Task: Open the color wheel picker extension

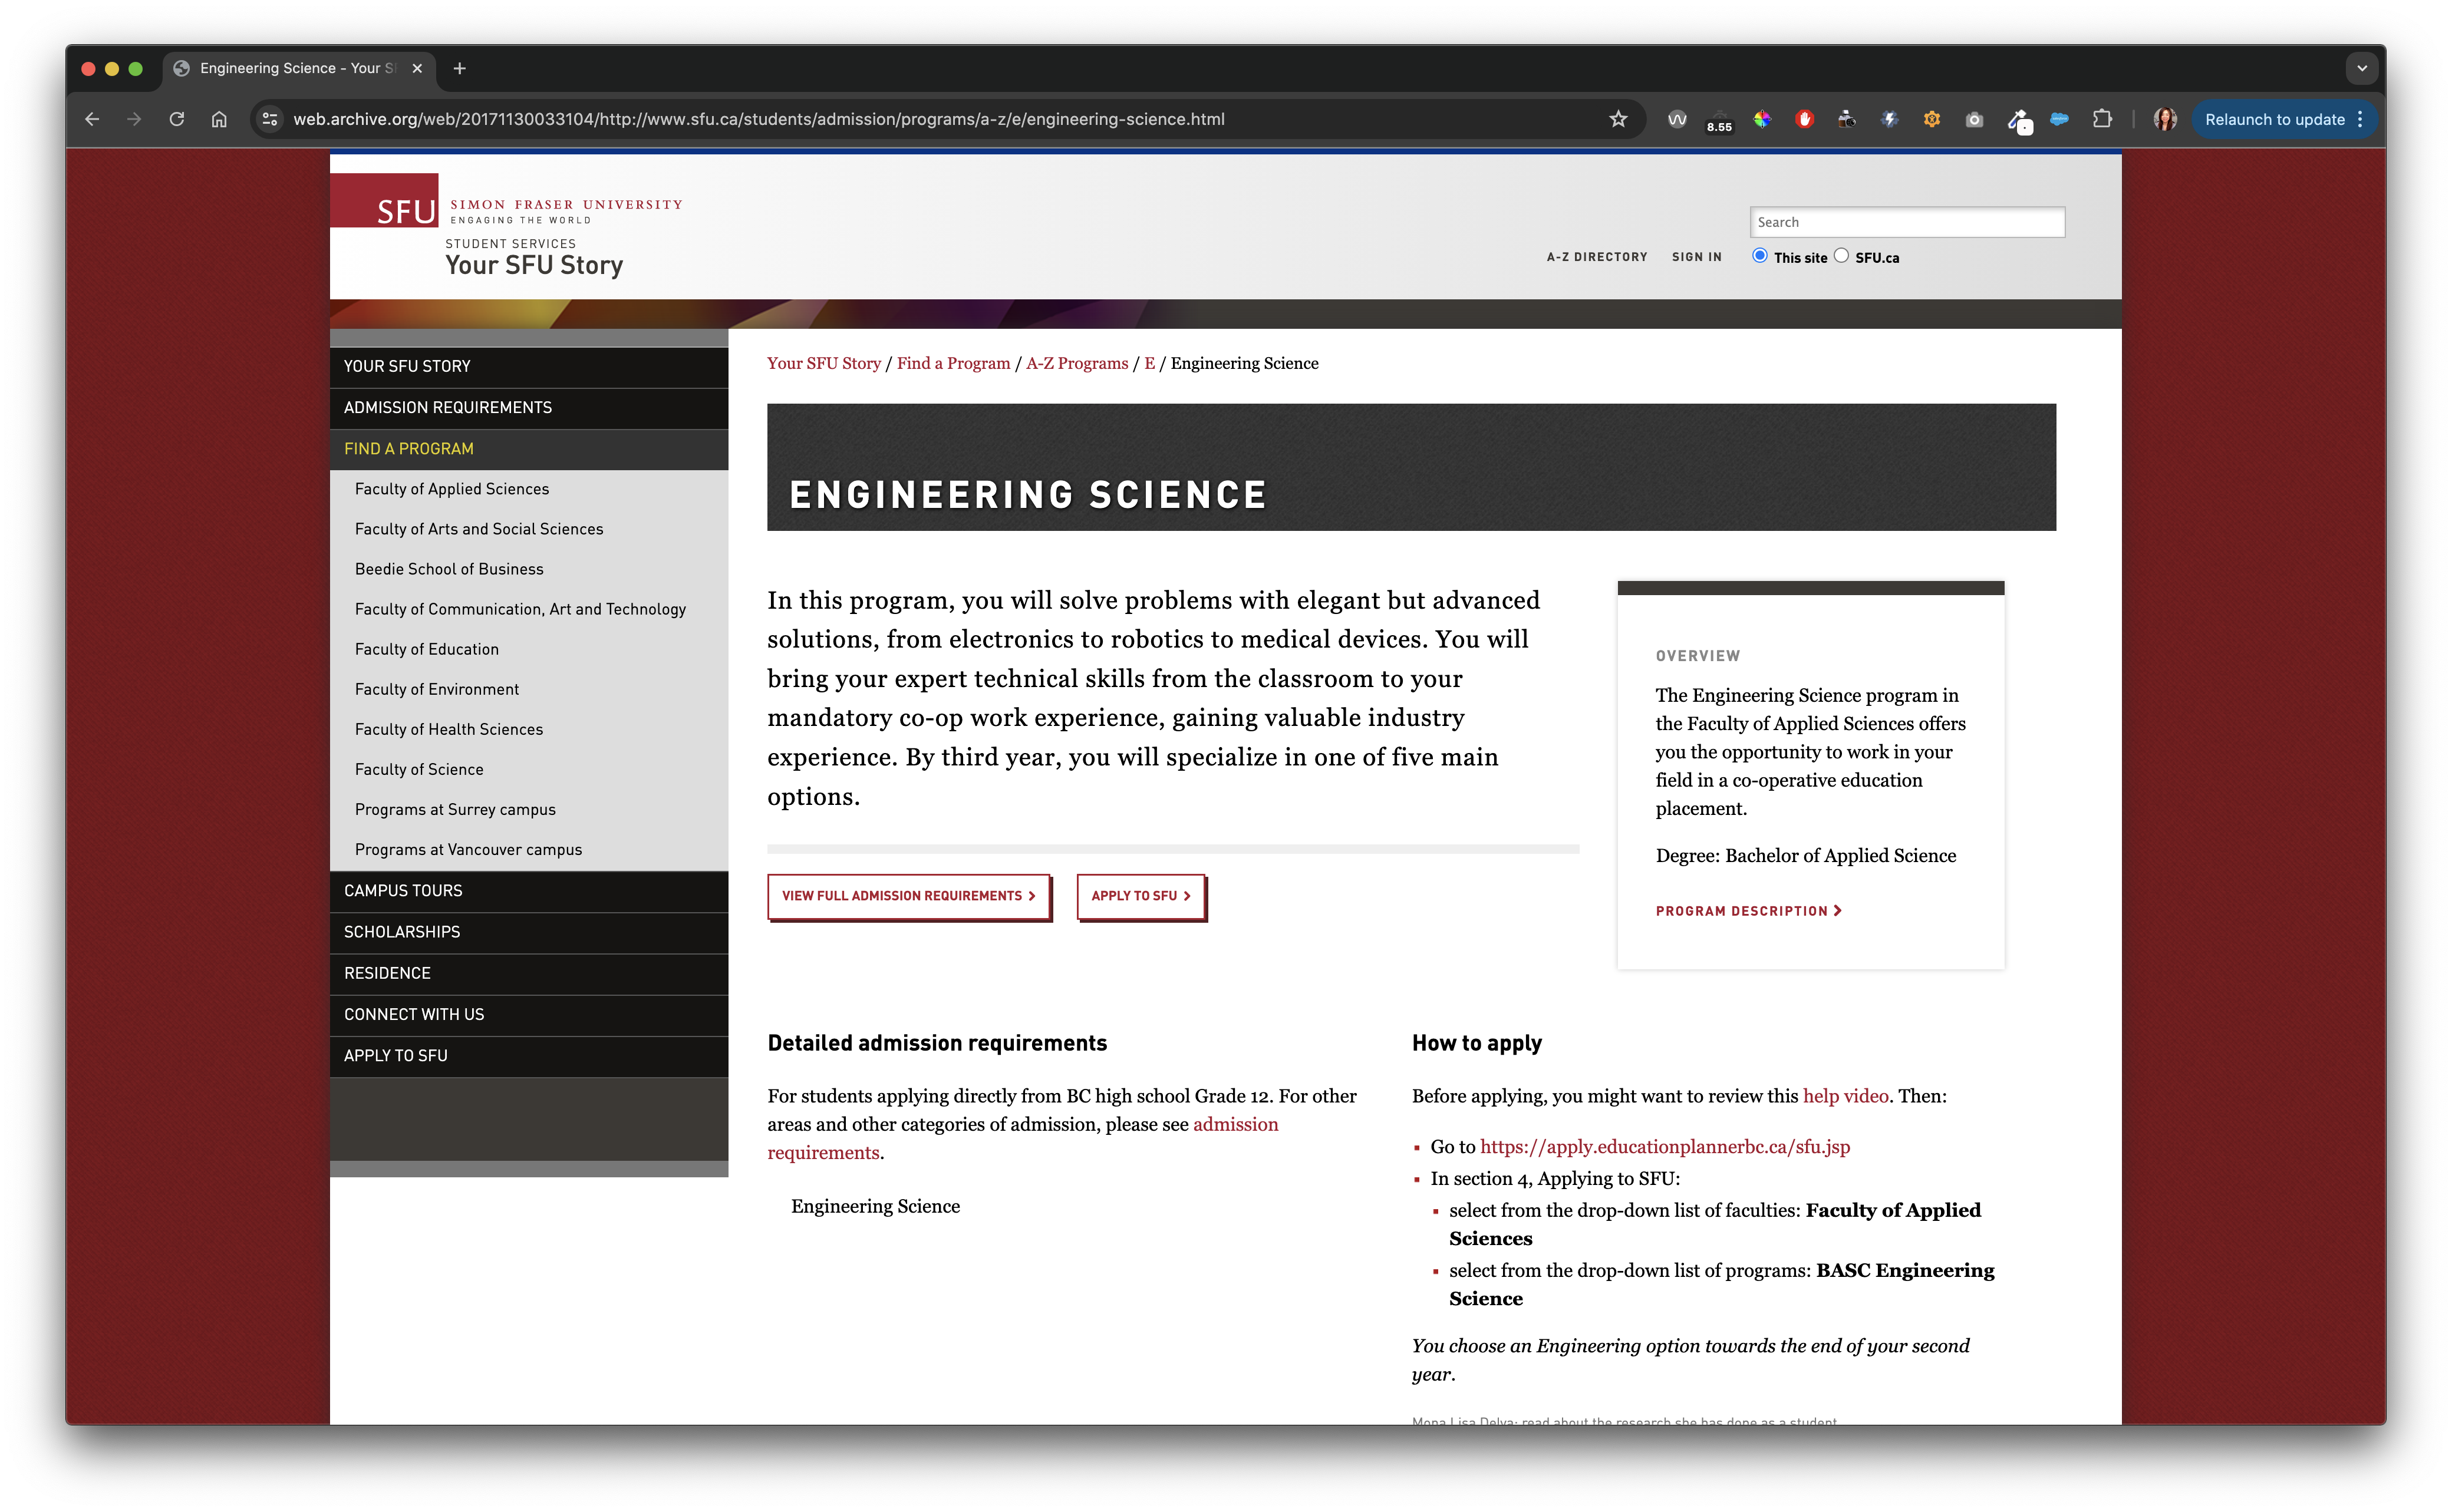Action: click(1762, 119)
